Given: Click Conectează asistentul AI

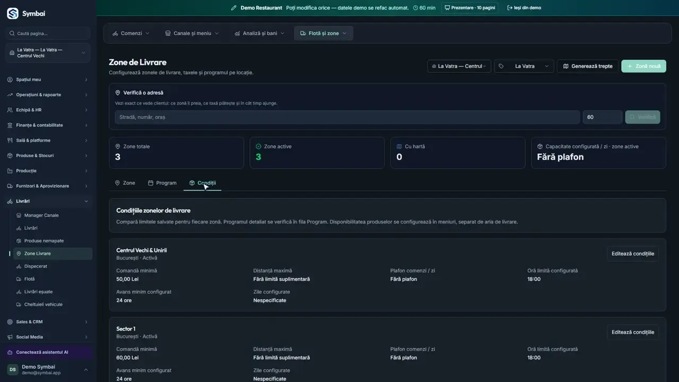Looking at the screenshot, I should pyautogui.click(x=48, y=352).
